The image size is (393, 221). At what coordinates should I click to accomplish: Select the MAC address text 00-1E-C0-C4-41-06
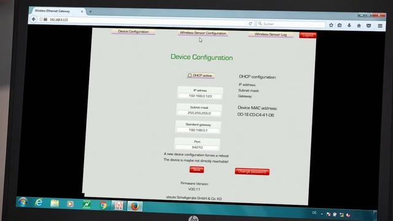(255, 115)
